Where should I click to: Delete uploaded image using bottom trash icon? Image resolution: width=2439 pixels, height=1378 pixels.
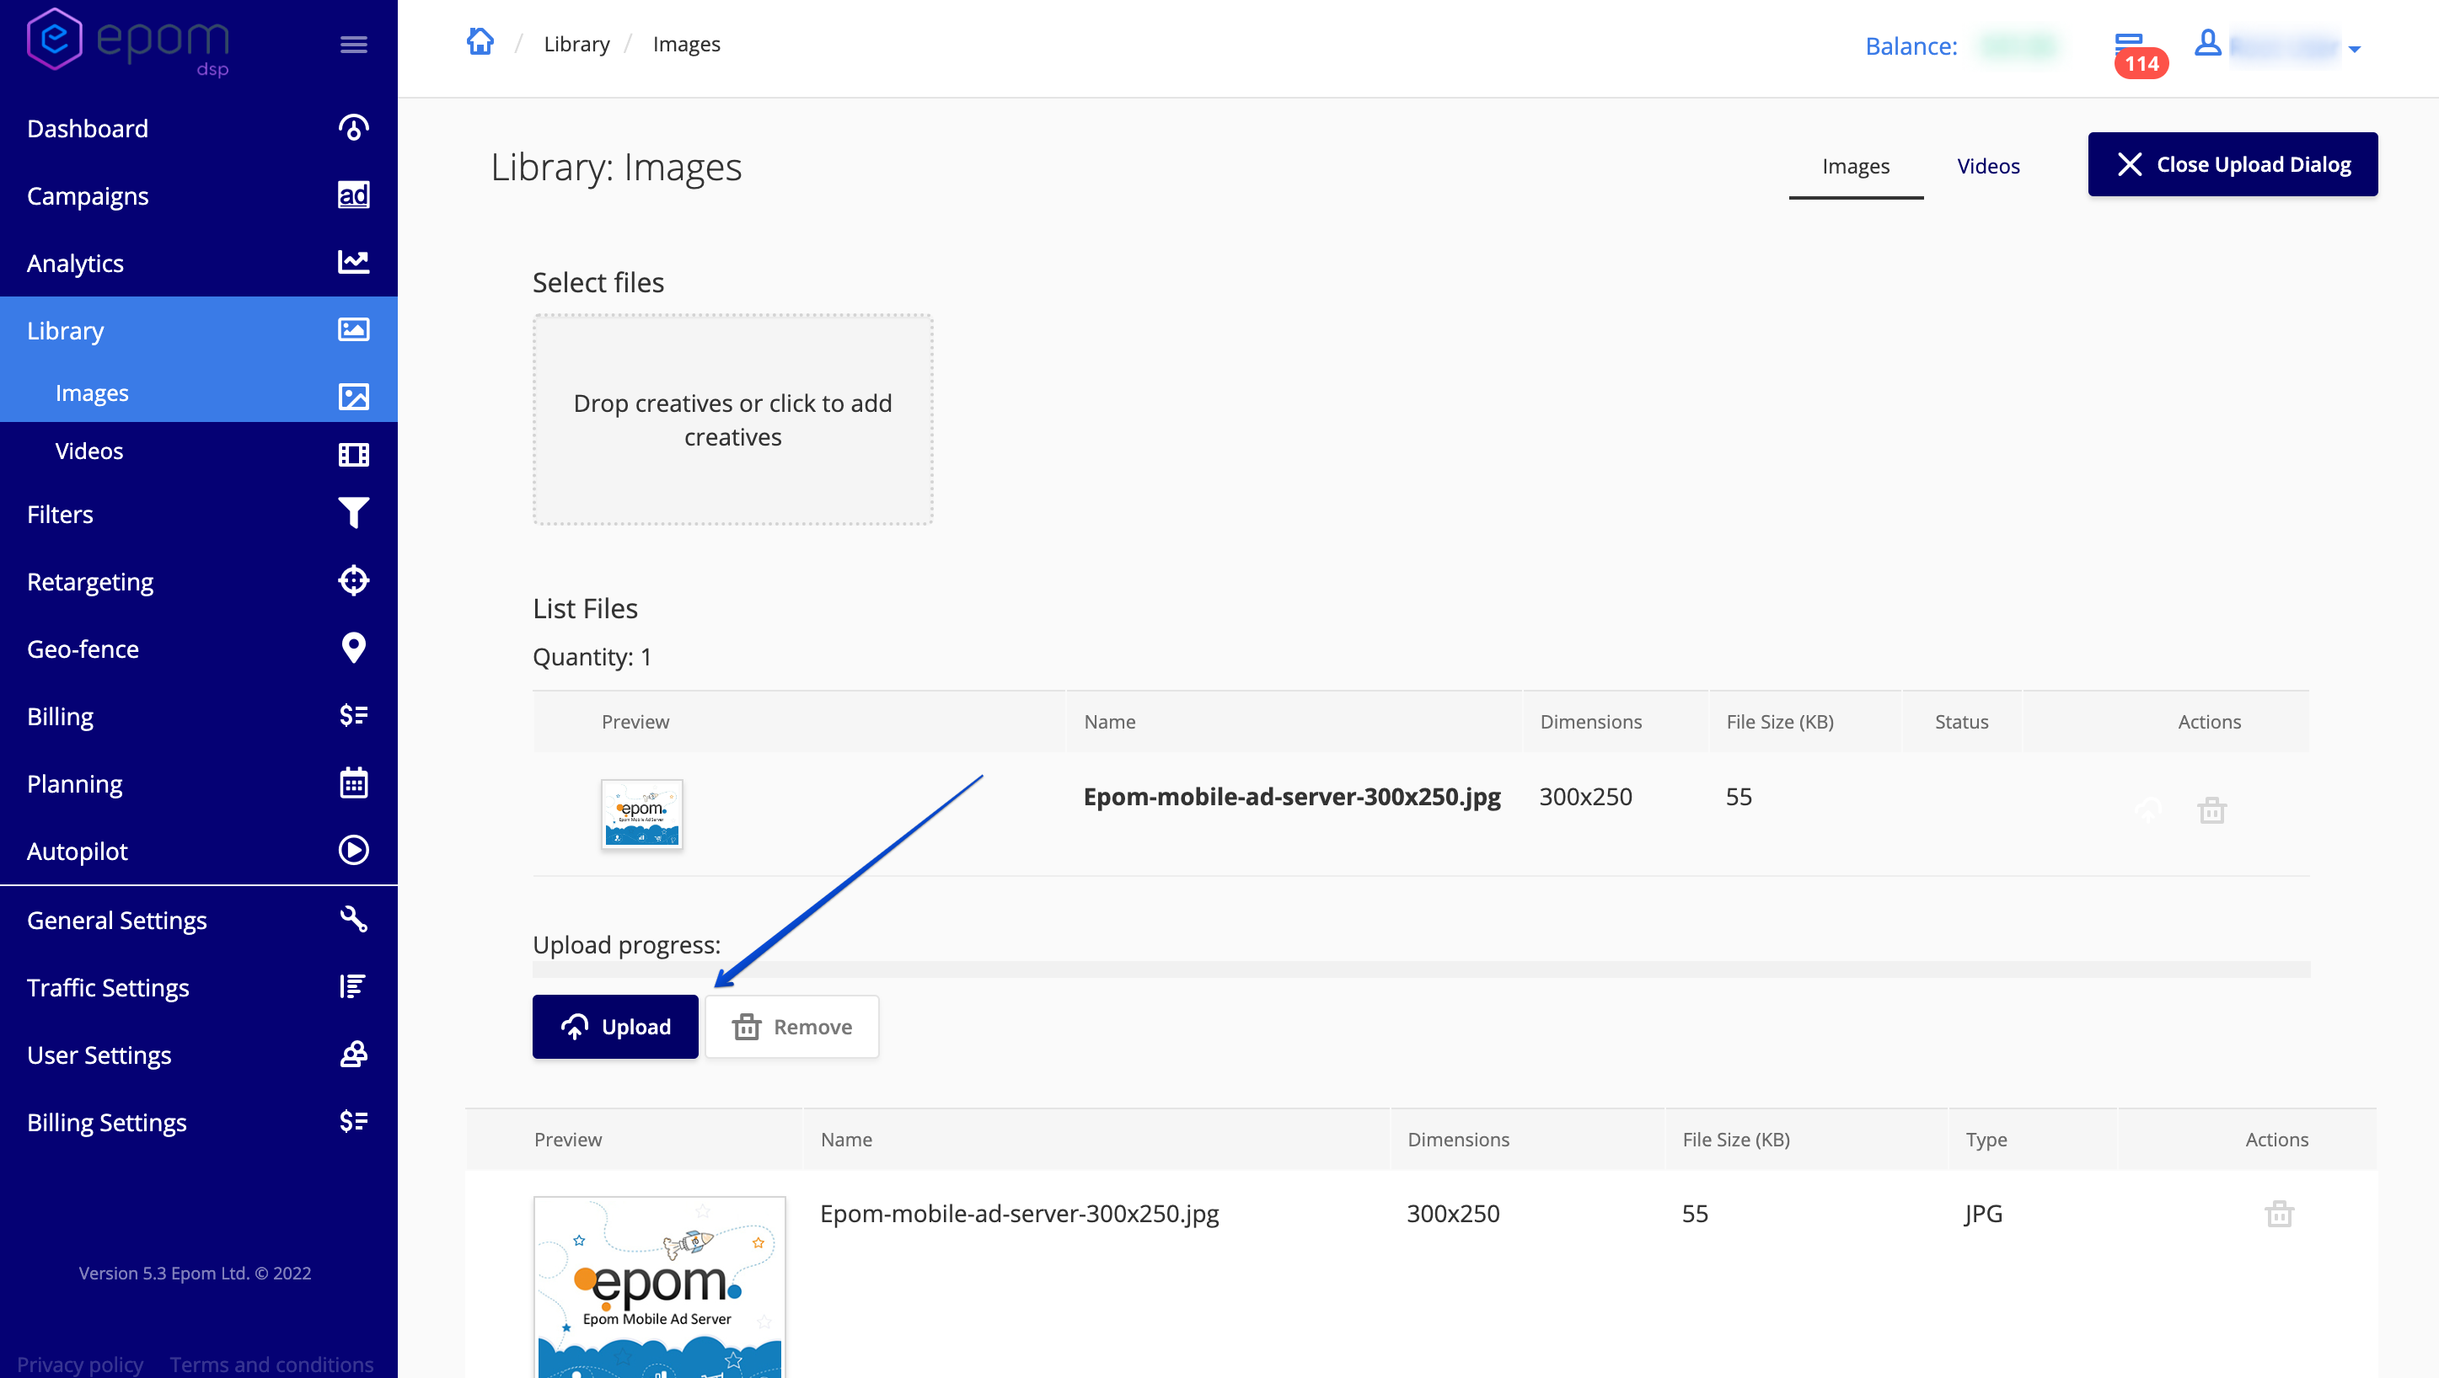click(x=2278, y=1213)
